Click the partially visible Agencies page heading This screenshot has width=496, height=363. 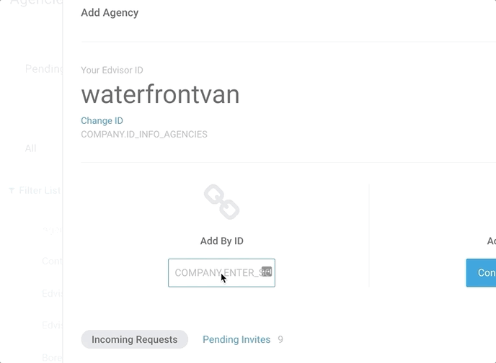[36, 3]
